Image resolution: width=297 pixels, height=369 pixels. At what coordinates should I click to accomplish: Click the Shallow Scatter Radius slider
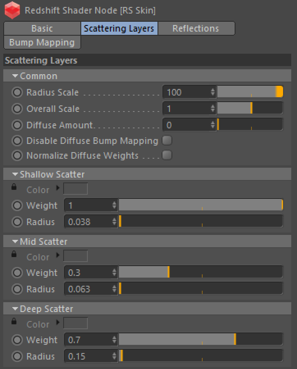(x=201, y=221)
